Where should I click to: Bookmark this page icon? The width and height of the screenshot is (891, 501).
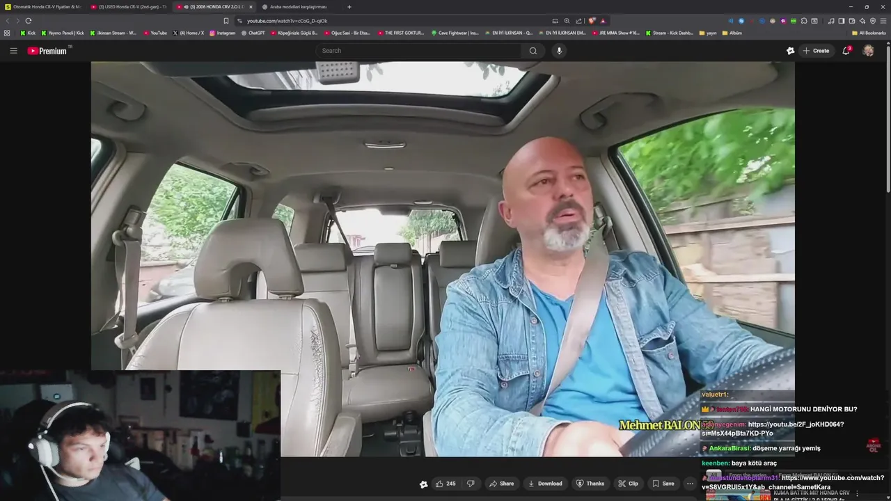pyautogui.click(x=226, y=21)
